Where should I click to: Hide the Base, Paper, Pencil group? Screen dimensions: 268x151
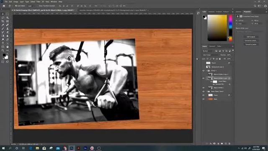204,91
